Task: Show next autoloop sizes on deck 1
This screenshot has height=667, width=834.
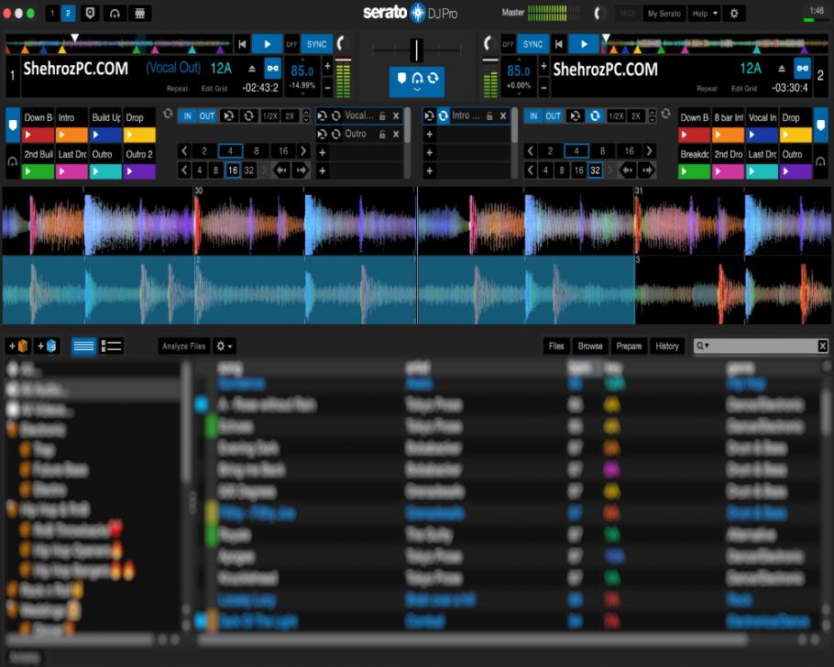Action: [x=303, y=151]
